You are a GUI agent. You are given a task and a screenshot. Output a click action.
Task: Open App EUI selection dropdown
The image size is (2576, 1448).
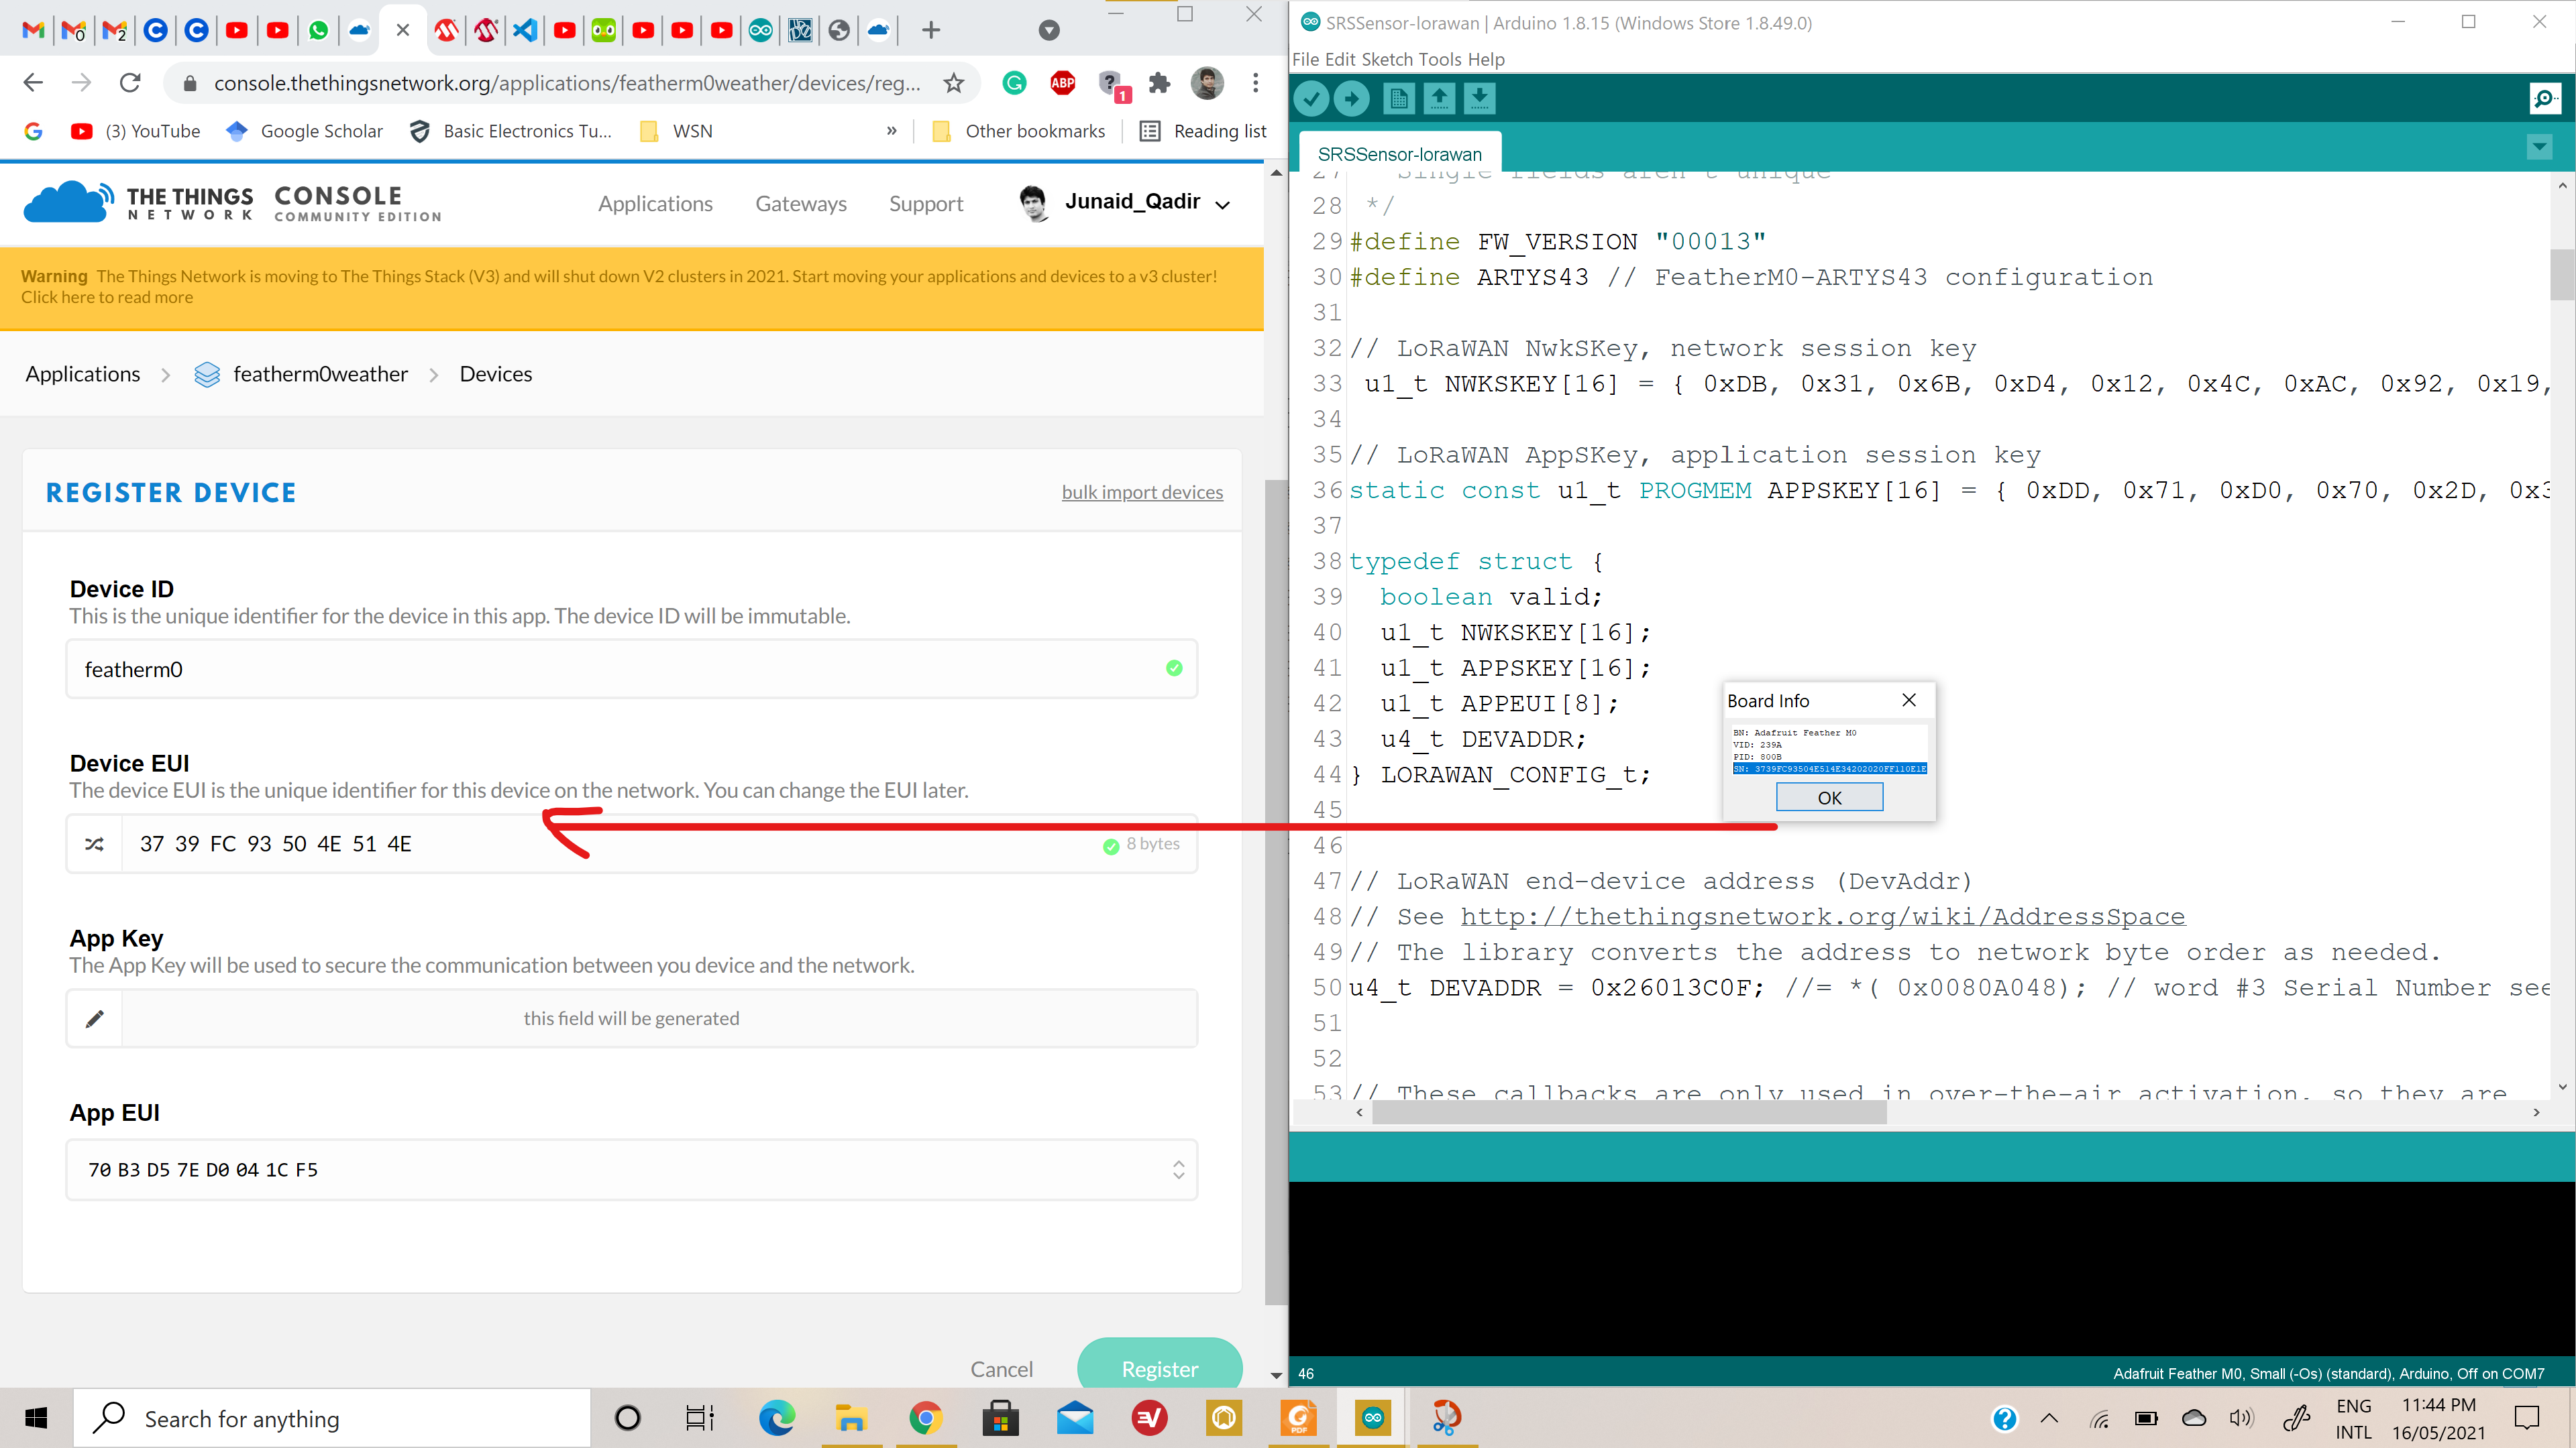pyautogui.click(x=1178, y=1169)
